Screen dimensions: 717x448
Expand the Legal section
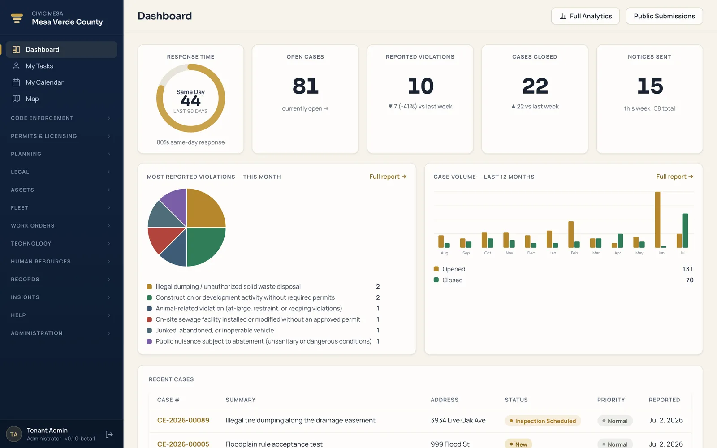[61, 172]
